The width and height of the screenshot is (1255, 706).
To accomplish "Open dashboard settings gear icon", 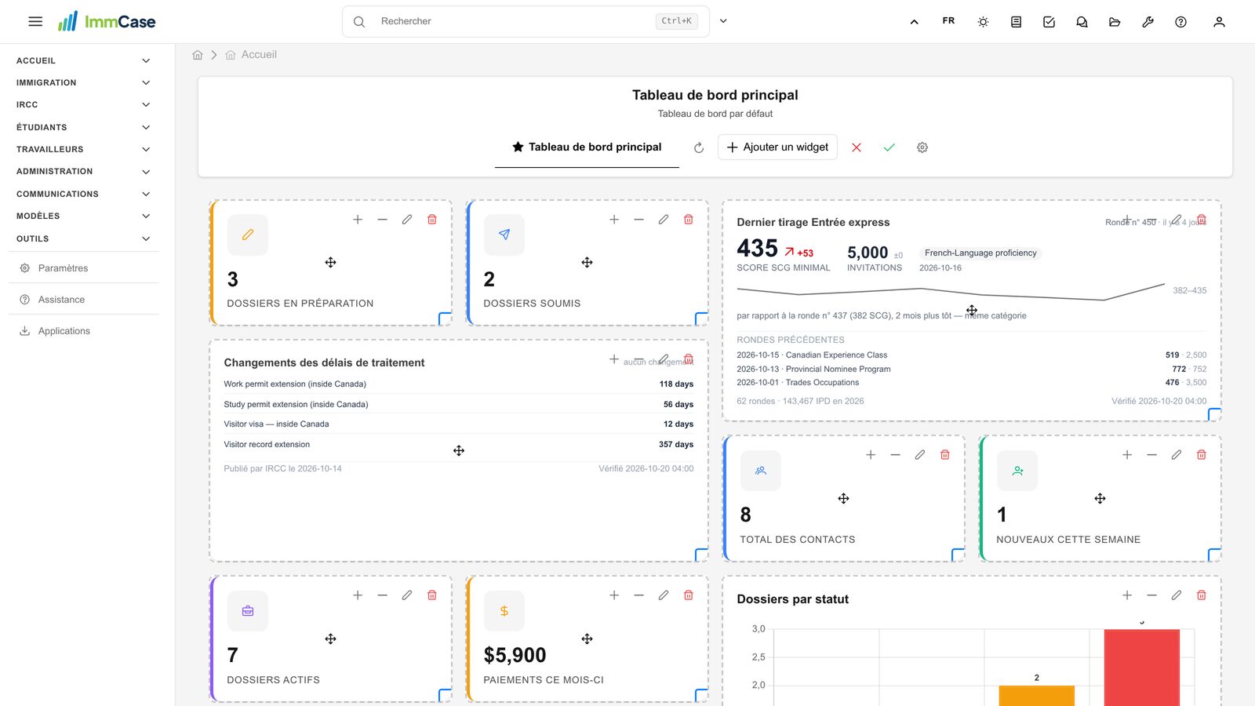I will pos(922,147).
